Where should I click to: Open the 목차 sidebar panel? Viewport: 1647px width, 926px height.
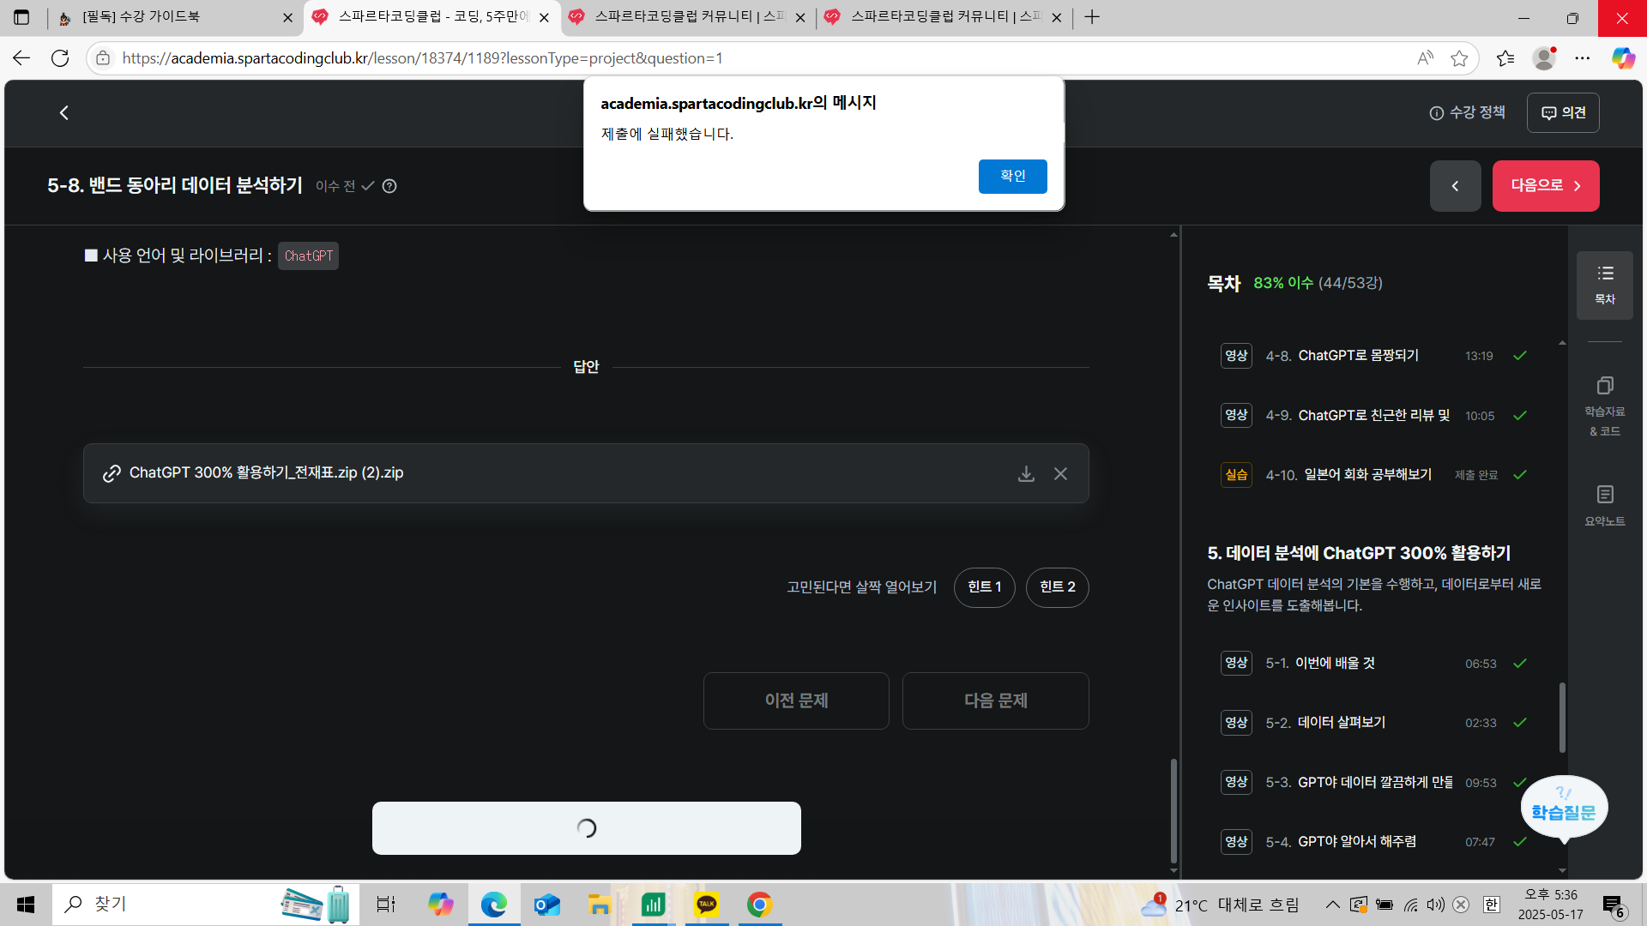tap(1605, 285)
